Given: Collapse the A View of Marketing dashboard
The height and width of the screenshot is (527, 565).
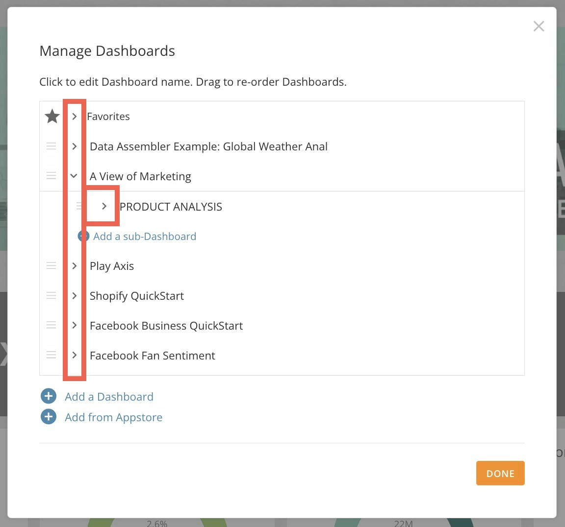Looking at the screenshot, I should coord(74,176).
